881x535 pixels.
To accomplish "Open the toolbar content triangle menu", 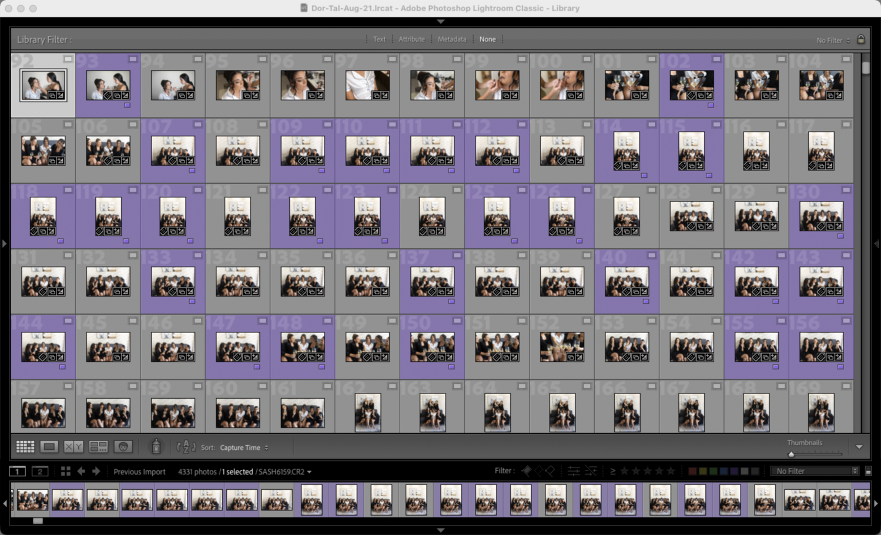I will click(x=859, y=447).
